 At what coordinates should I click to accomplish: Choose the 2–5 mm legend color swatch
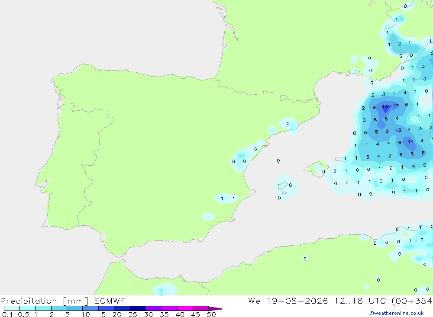[x=59, y=308]
